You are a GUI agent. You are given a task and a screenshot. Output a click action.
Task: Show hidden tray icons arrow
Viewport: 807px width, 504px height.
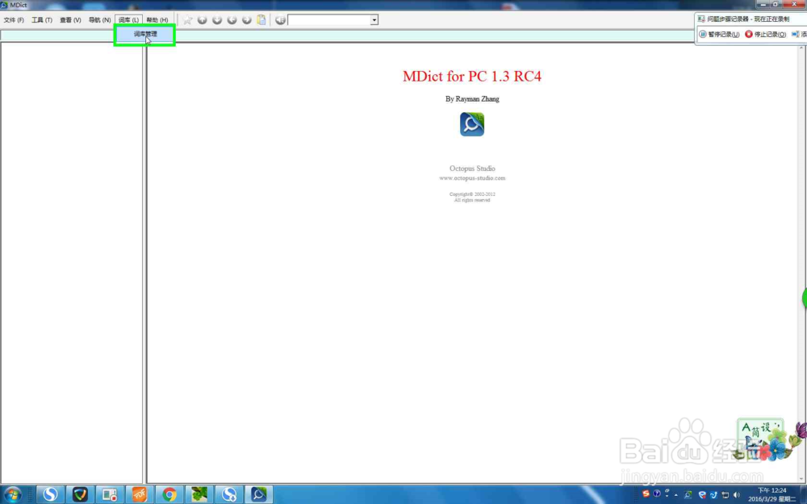click(675, 495)
